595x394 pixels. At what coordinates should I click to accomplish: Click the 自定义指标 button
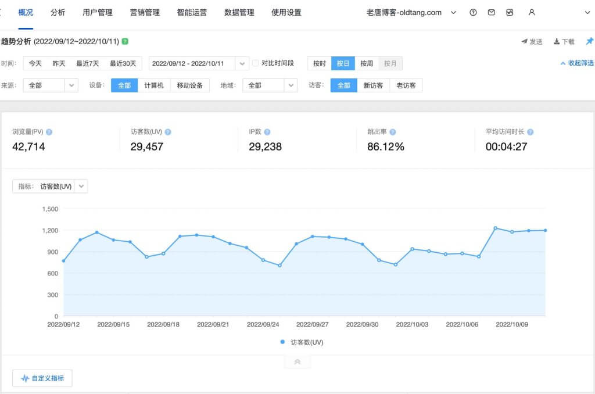(x=42, y=378)
